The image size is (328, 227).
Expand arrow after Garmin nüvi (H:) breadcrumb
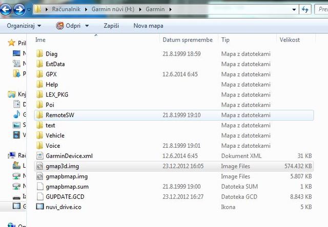(x=140, y=9)
